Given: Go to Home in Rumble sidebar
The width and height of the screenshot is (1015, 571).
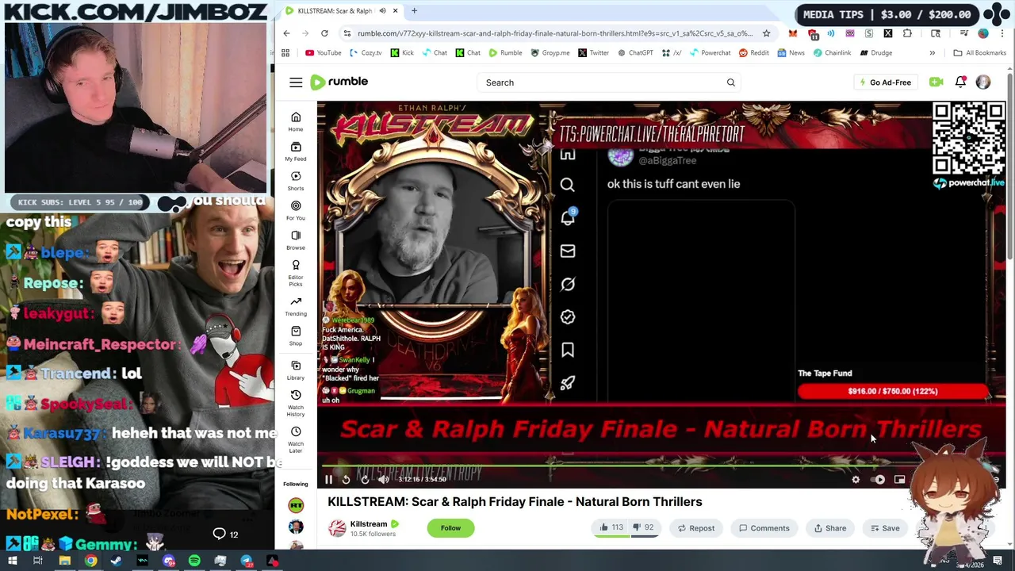Looking at the screenshot, I should tap(296, 121).
